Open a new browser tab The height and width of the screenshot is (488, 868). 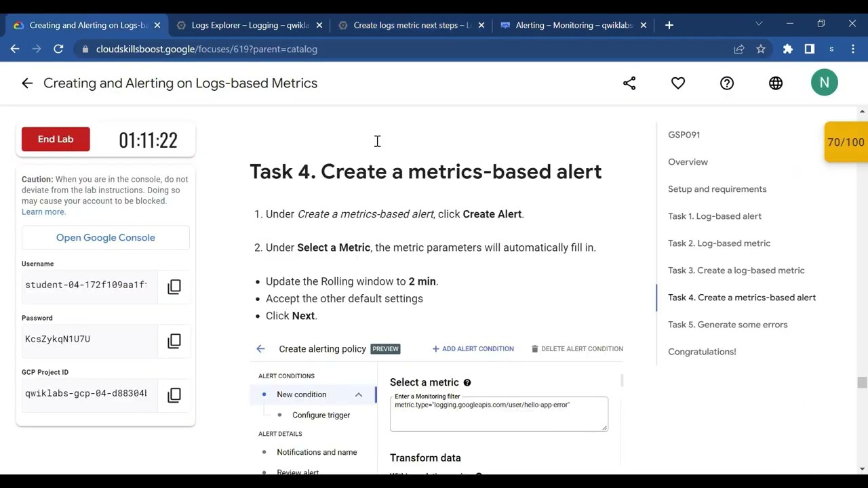(x=669, y=25)
